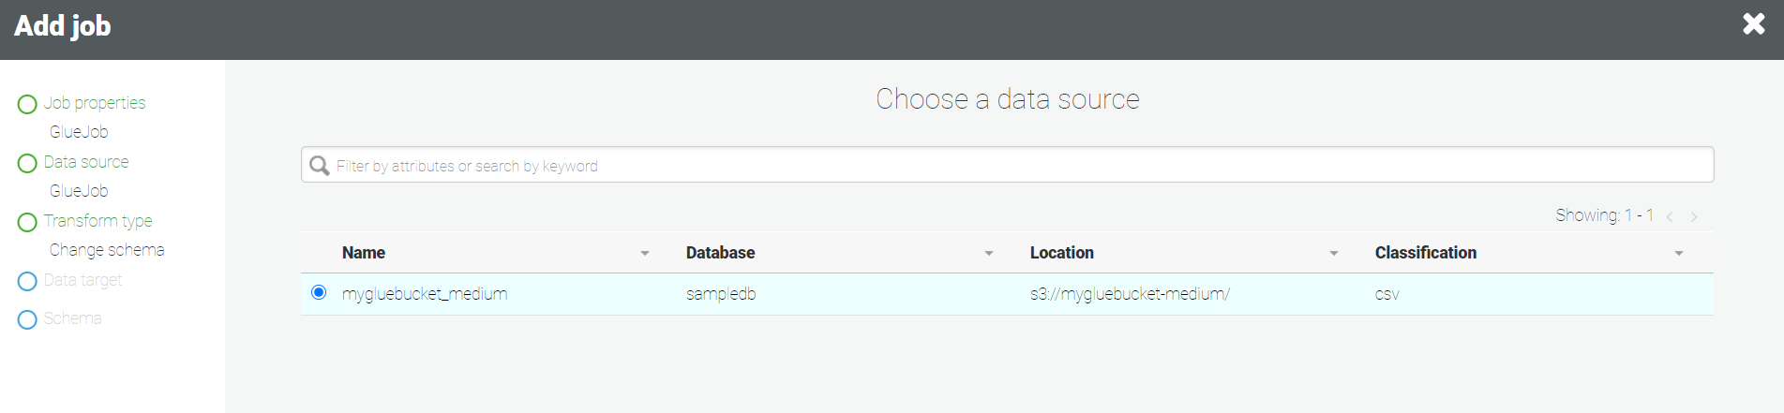
Task: Click the Data source step circle
Action: pyautogui.click(x=27, y=163)
